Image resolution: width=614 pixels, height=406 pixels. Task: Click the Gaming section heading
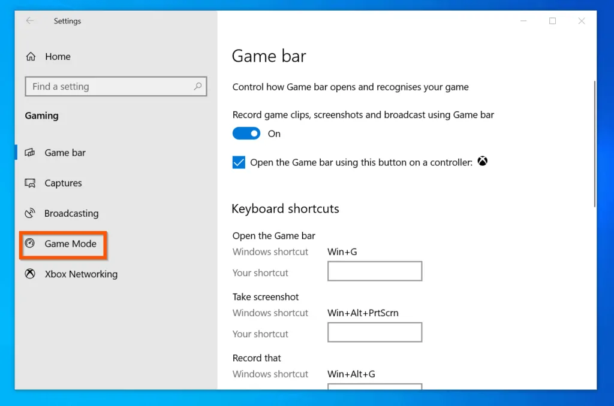[41, 116]
